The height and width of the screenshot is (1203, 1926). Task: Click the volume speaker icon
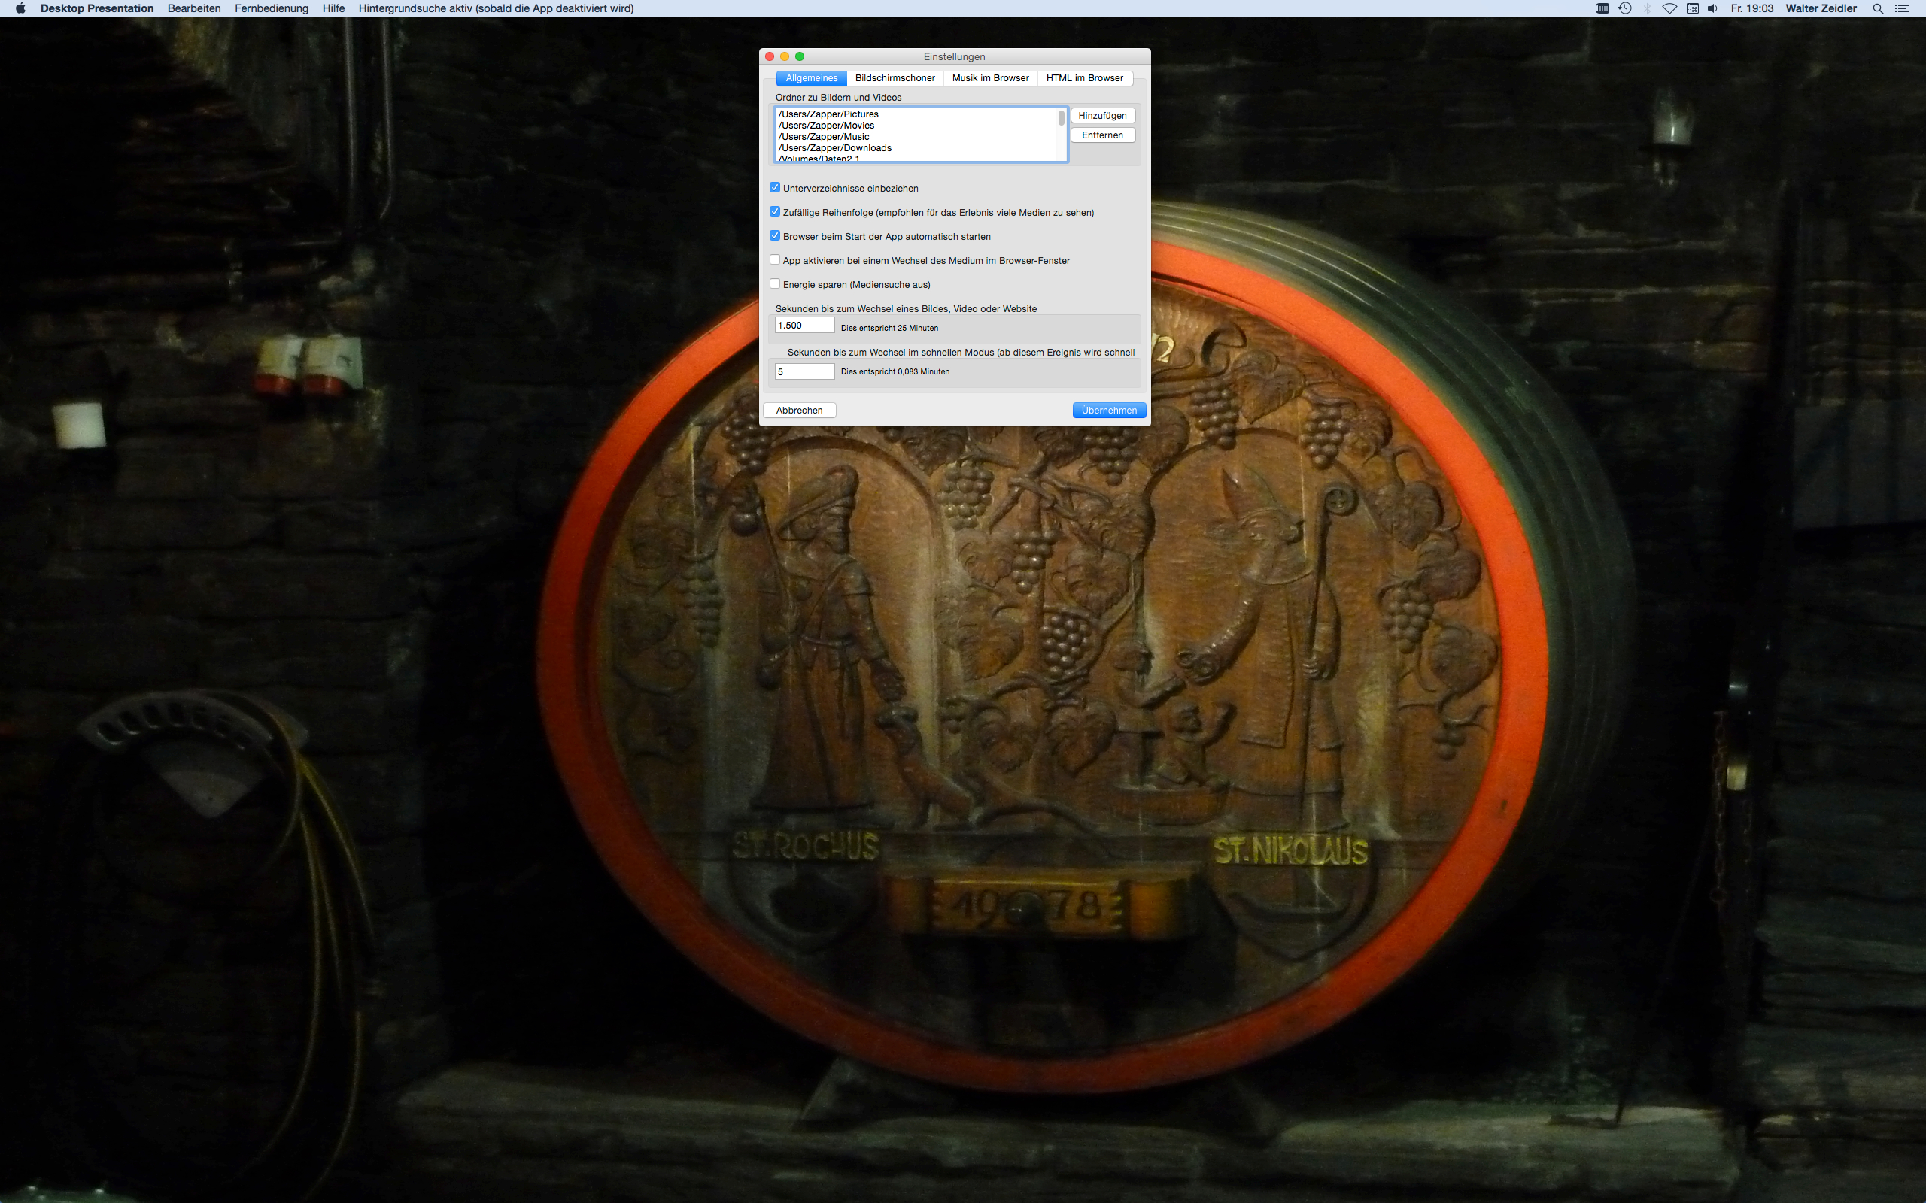[x=1712, y=8]
